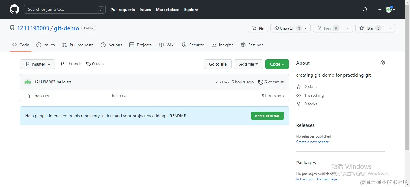Open latest commit message hello.txt
Screen dimensions: 410x187
[64, 82]
